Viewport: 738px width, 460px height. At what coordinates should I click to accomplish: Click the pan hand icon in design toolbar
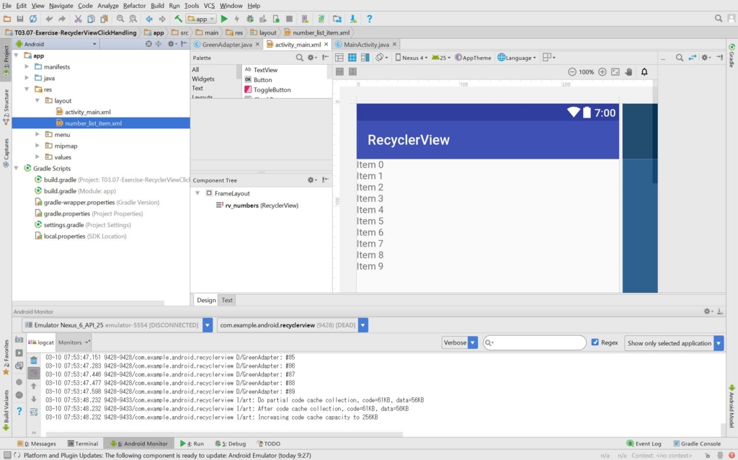[x=628, y=72]
